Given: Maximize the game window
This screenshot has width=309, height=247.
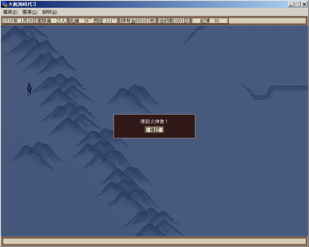Looking at the screenshot, I should coord(297,4).
